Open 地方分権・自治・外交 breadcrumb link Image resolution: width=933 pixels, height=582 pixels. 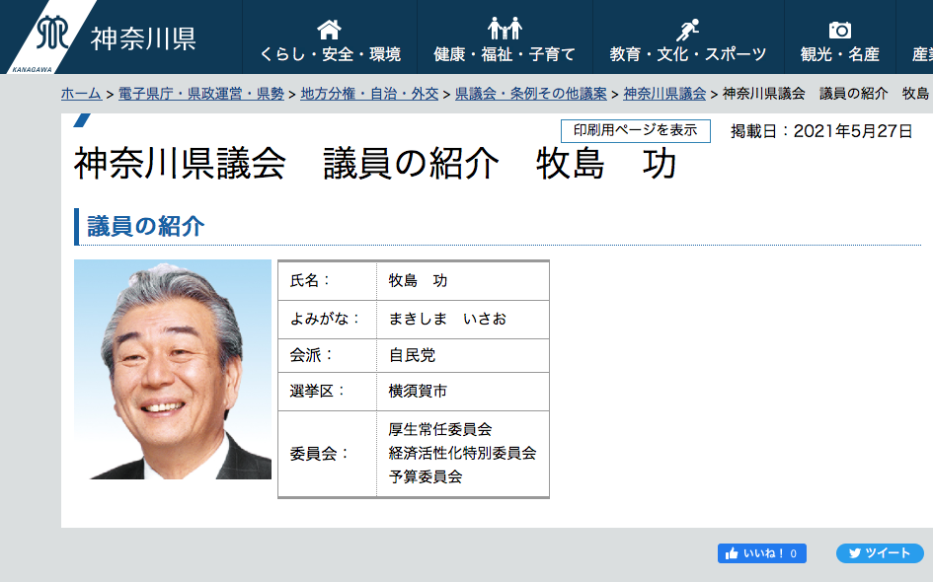pos(369,94)
